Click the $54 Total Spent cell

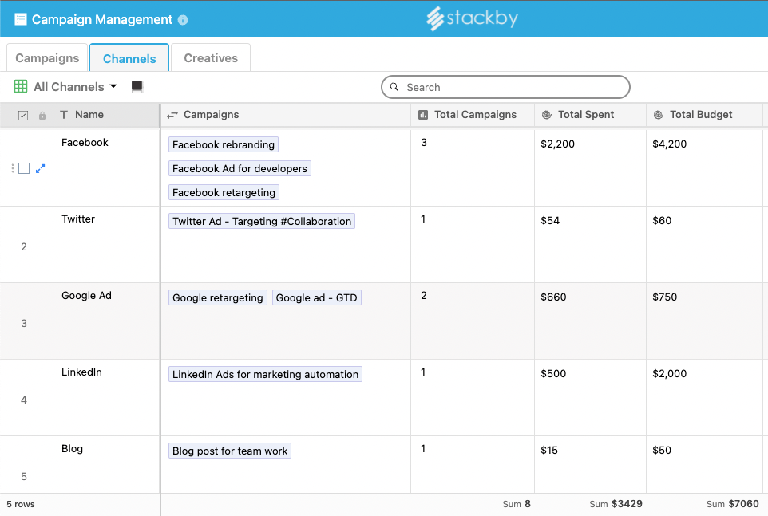pyautogui.click(x=590, y=245)
